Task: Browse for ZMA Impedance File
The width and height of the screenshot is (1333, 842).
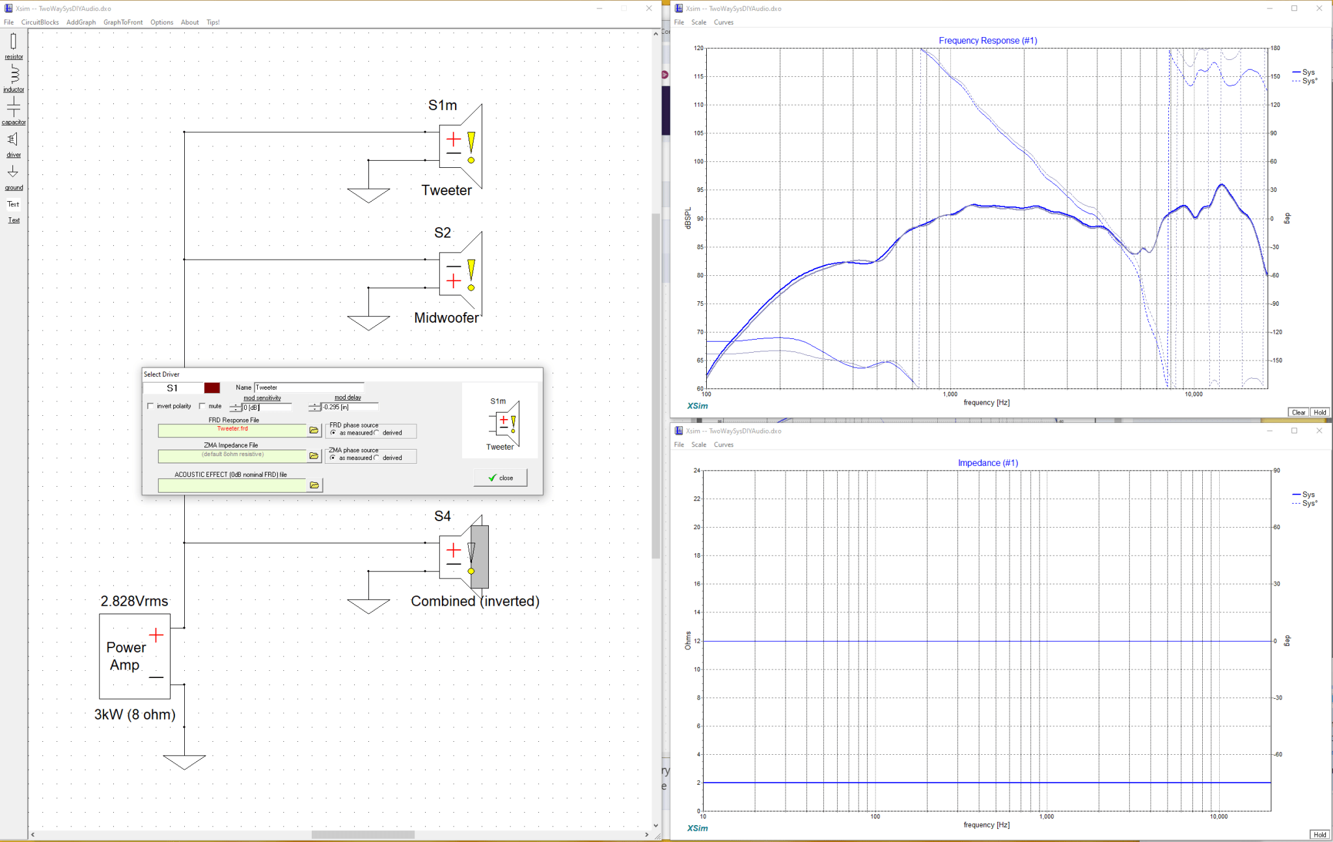Action: 314,455
